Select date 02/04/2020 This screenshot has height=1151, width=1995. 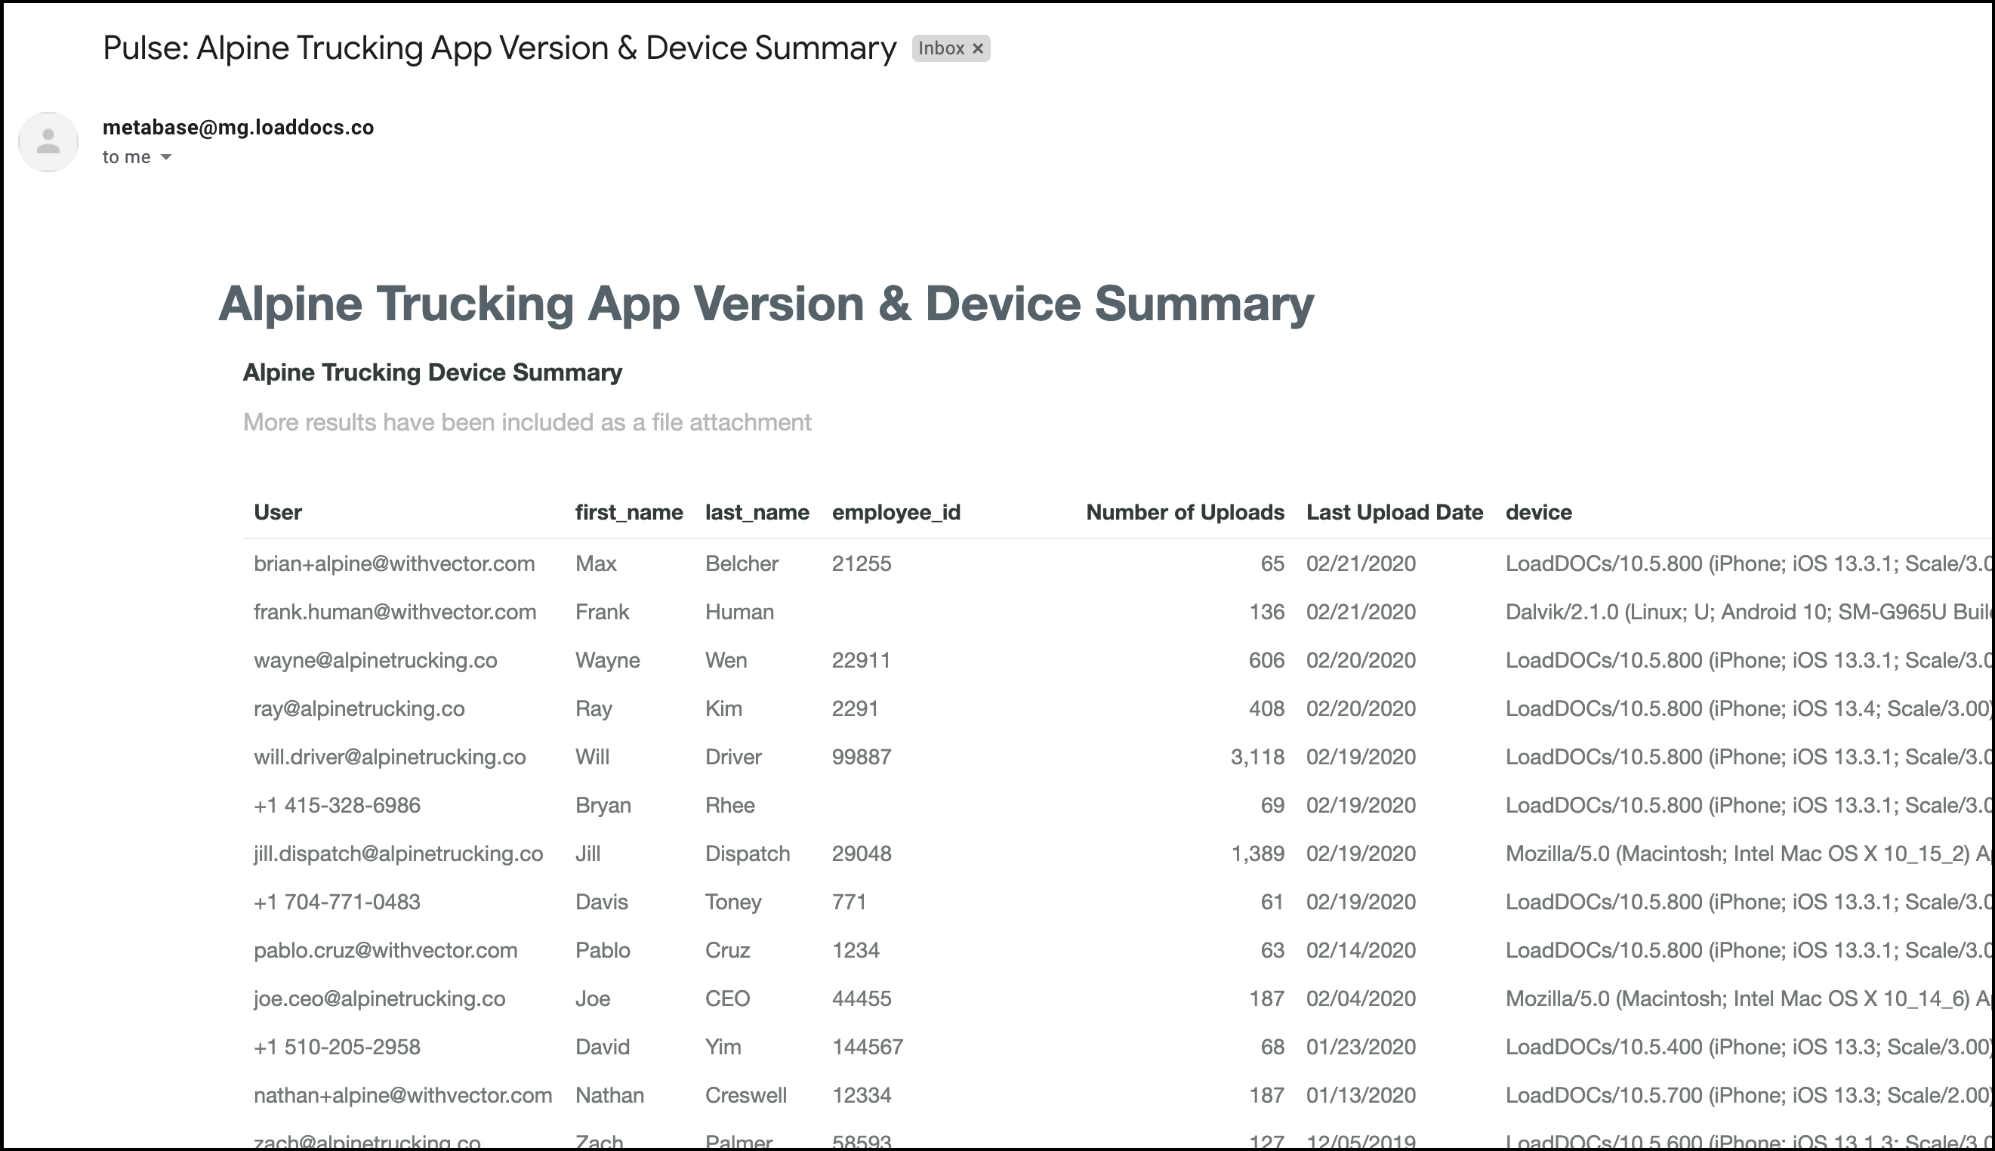point(1360,998)
